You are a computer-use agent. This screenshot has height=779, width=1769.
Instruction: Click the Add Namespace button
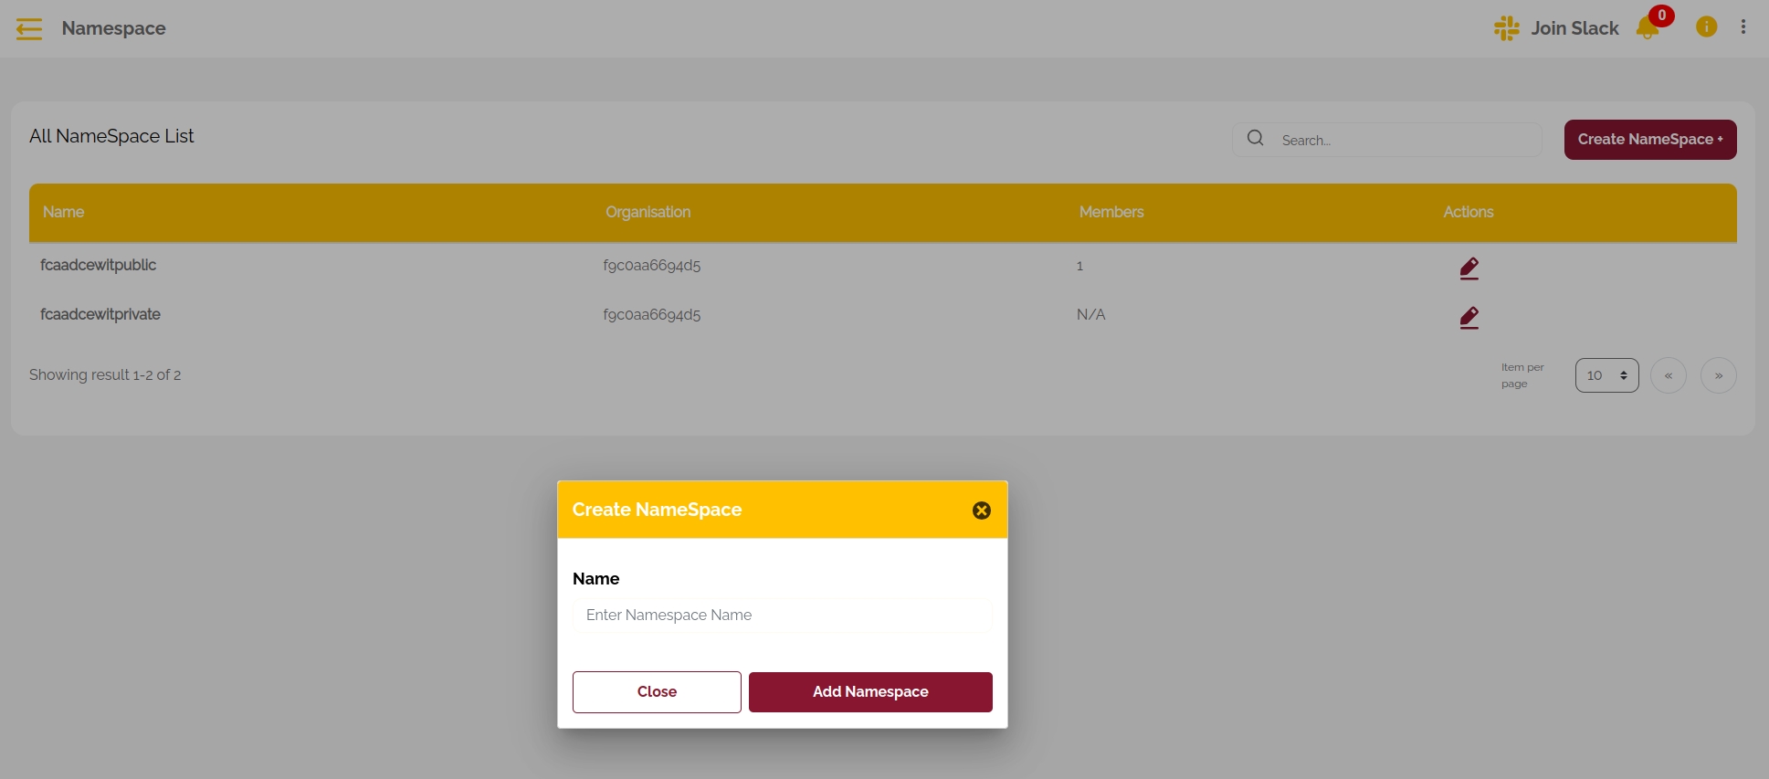coord(870,692)
